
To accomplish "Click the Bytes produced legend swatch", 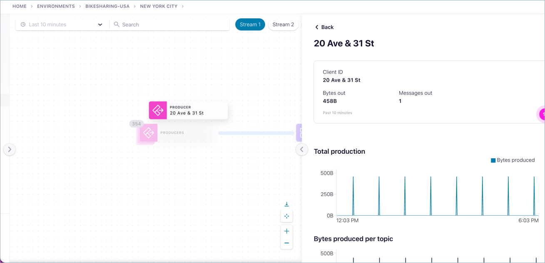I will tap(493, 160).
